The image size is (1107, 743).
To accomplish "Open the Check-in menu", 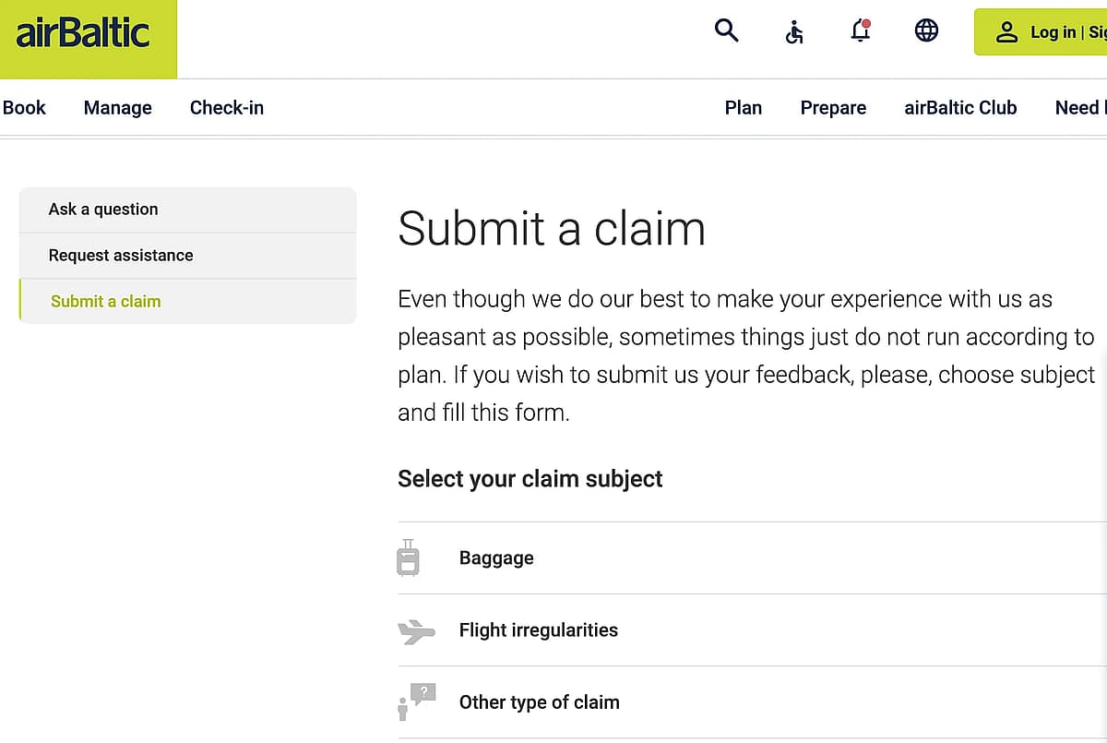I will tap(227, 108).
